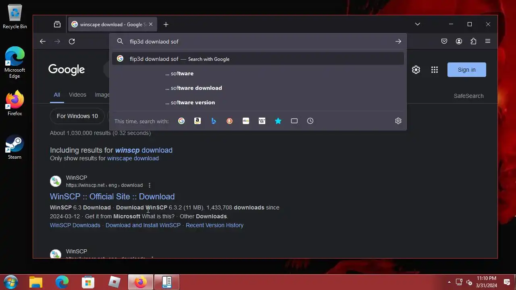Click the taskbar clock showing 11:10 PM

coord(487,282)
